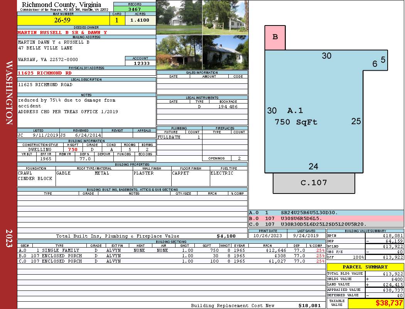
Task: Click the print date 10/26/2023
Action: click(268, 236)
